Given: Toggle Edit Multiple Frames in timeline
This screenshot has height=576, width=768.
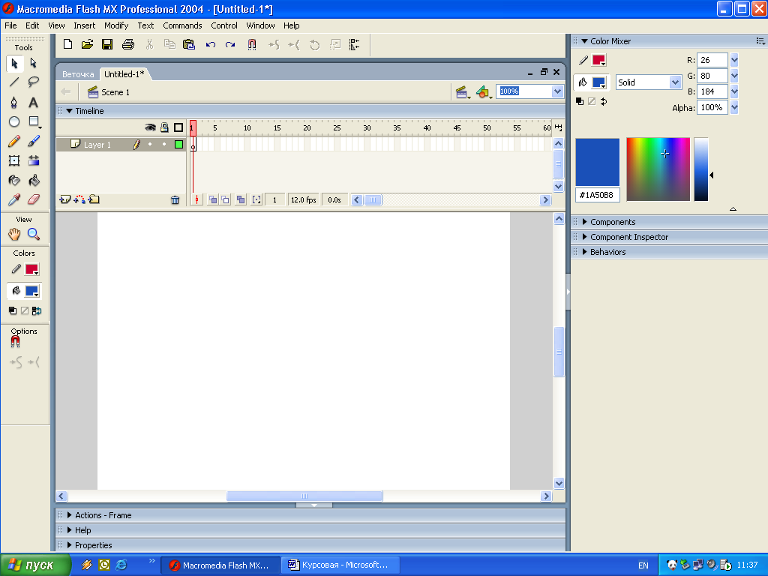Looking at the screenshot, I should click(241, 199).
